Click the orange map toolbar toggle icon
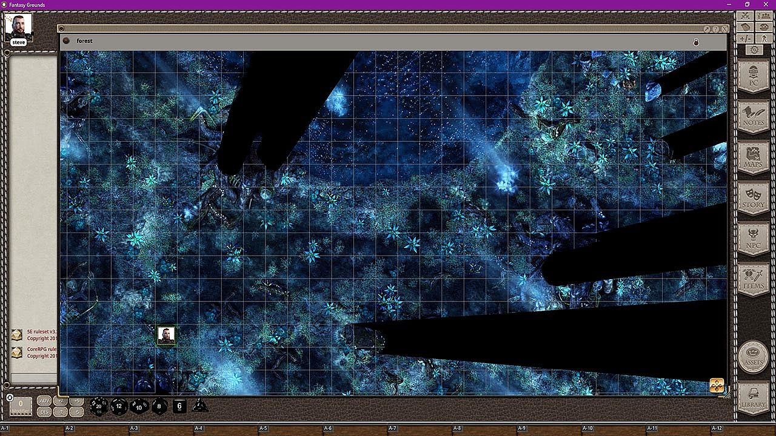This screenshot has width=776, height=436. (717, 385)
